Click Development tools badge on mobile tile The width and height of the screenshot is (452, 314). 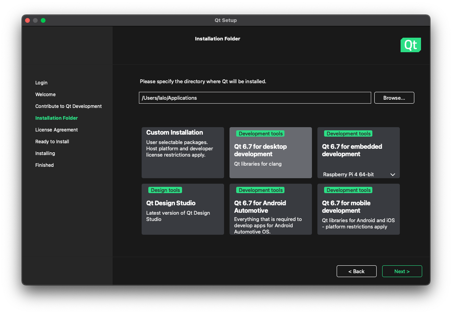coord(348,190)
